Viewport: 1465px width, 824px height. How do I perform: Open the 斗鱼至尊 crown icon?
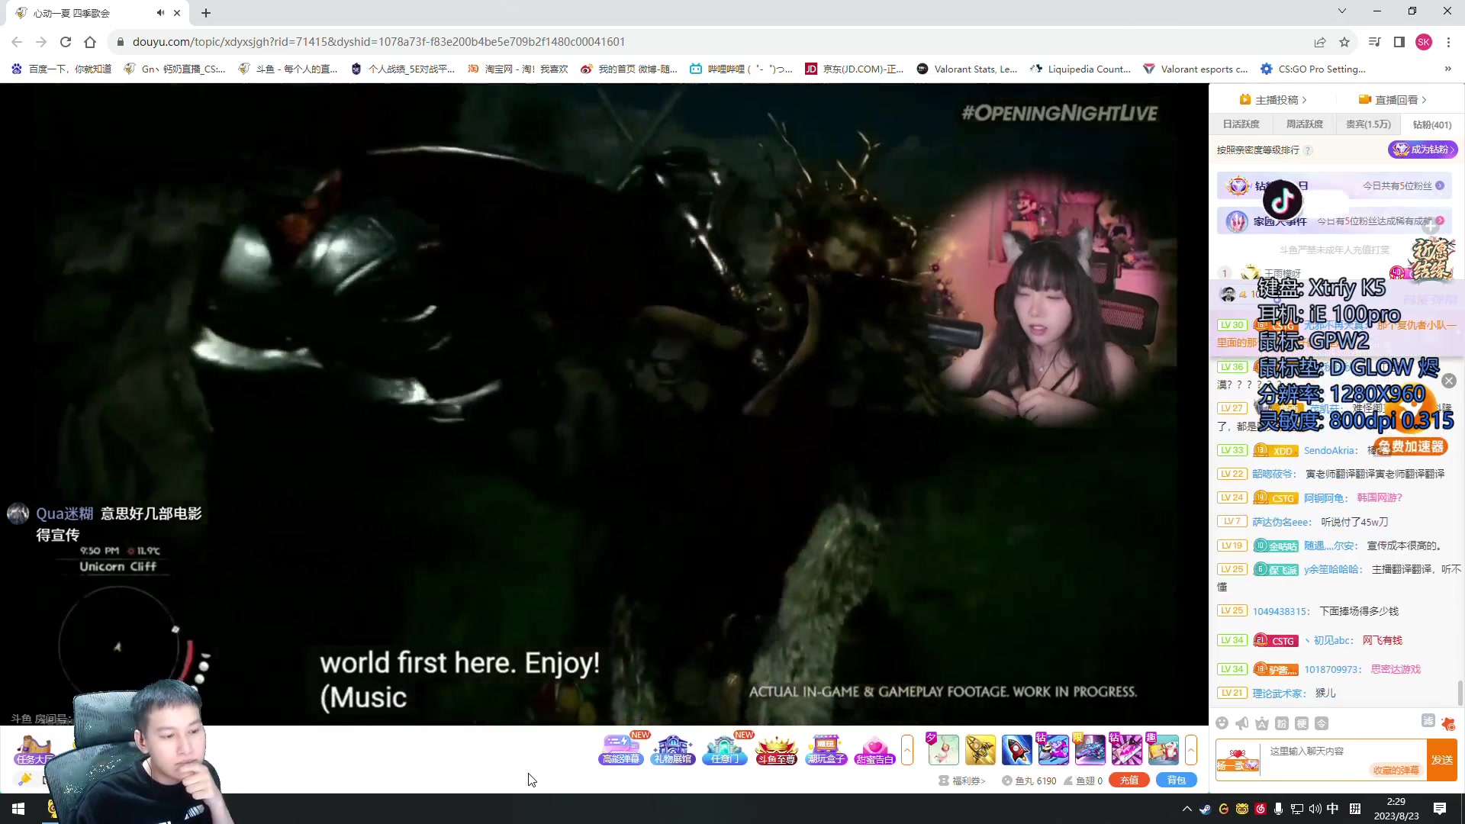pos(776,750)
